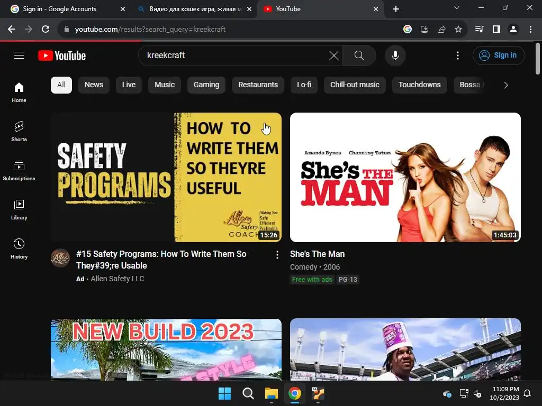
Task: Open Library in sidebar
Action: coord(19,209)
